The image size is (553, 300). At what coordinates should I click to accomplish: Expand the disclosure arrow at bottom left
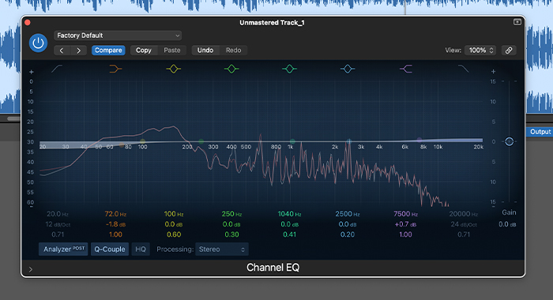(x=31, y=269)
